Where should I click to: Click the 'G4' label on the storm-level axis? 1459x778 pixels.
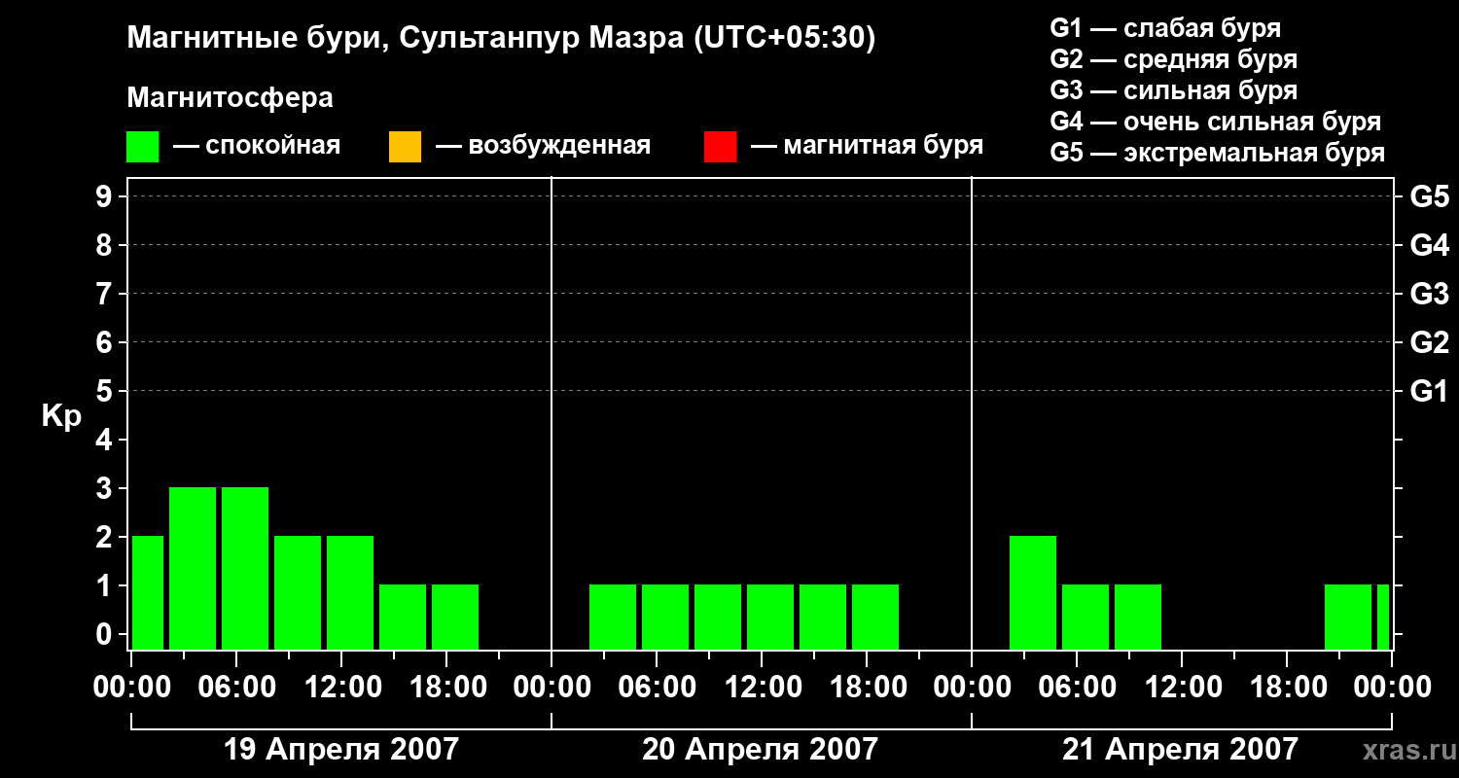click(x=1429, y=246)
